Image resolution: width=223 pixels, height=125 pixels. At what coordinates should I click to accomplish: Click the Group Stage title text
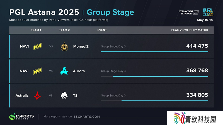pos(110,12)
